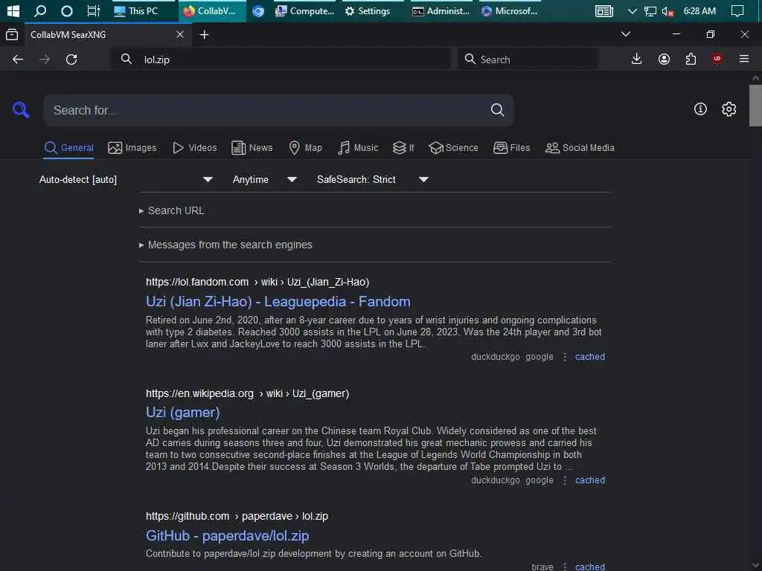Click the https://en.wikipedia.org result URL
762x571 pixels.
[x=247, y=393]
